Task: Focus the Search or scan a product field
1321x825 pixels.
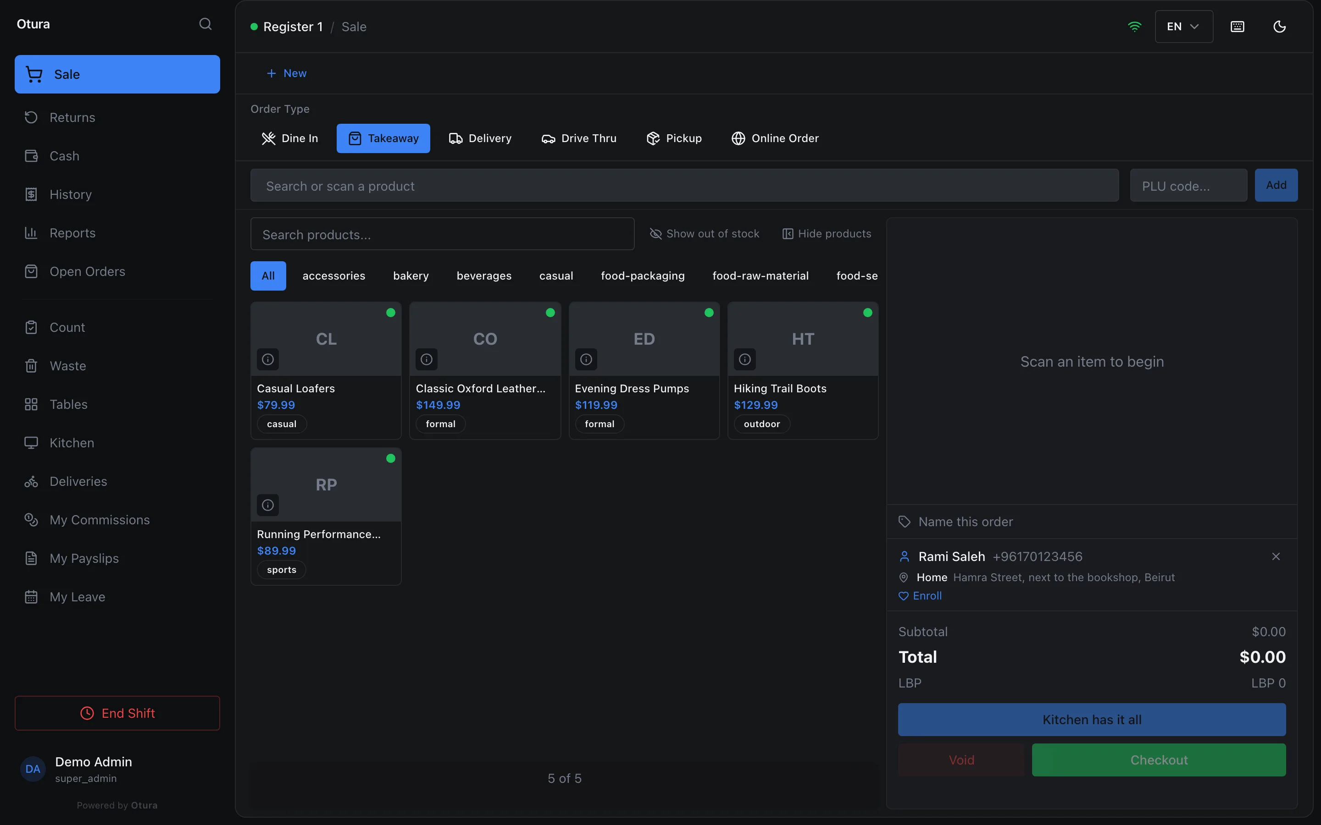Action: coord(684,186)
